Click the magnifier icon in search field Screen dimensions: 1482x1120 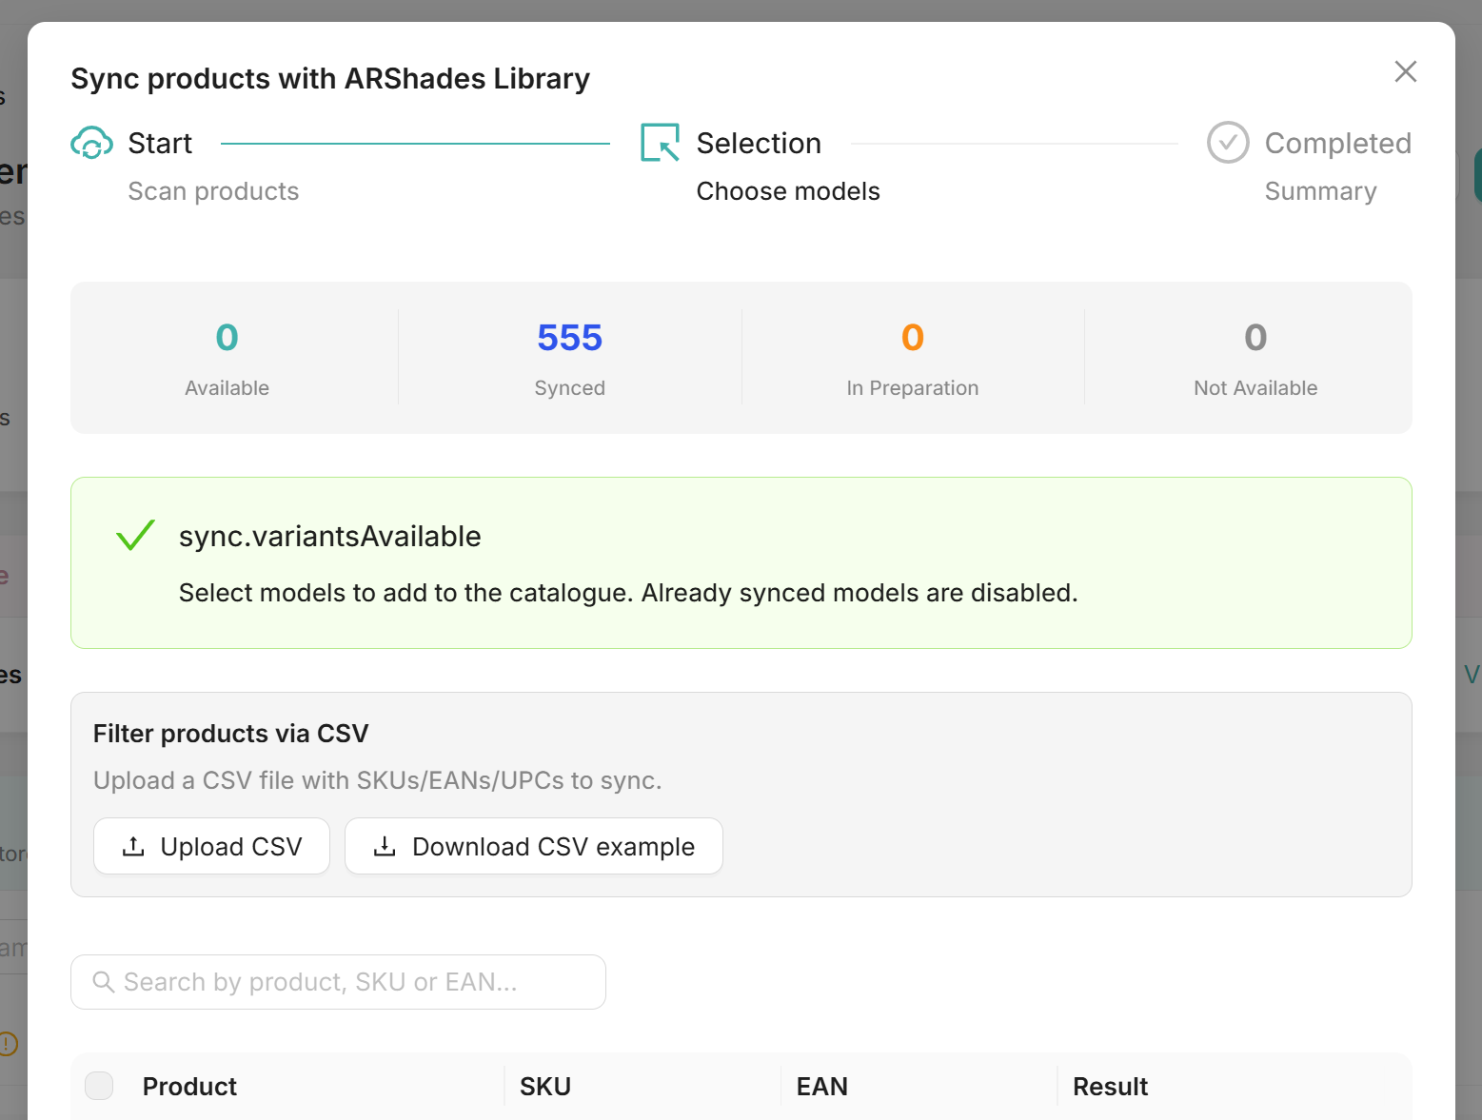(x=103, y=982)
